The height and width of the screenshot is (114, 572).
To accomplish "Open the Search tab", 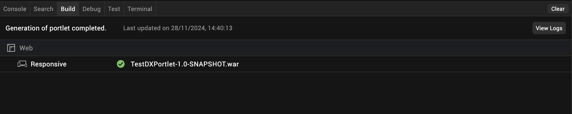I will pyautogui.click(x=43, y=9).
